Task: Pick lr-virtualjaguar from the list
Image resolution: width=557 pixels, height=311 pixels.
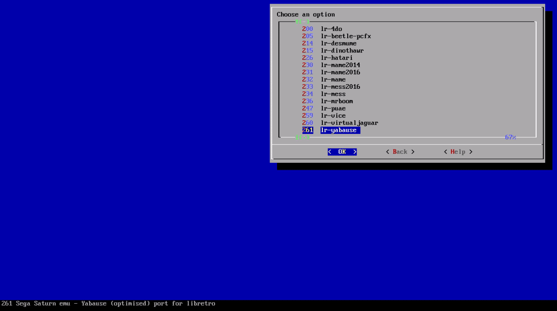Action: coord(340,123)
